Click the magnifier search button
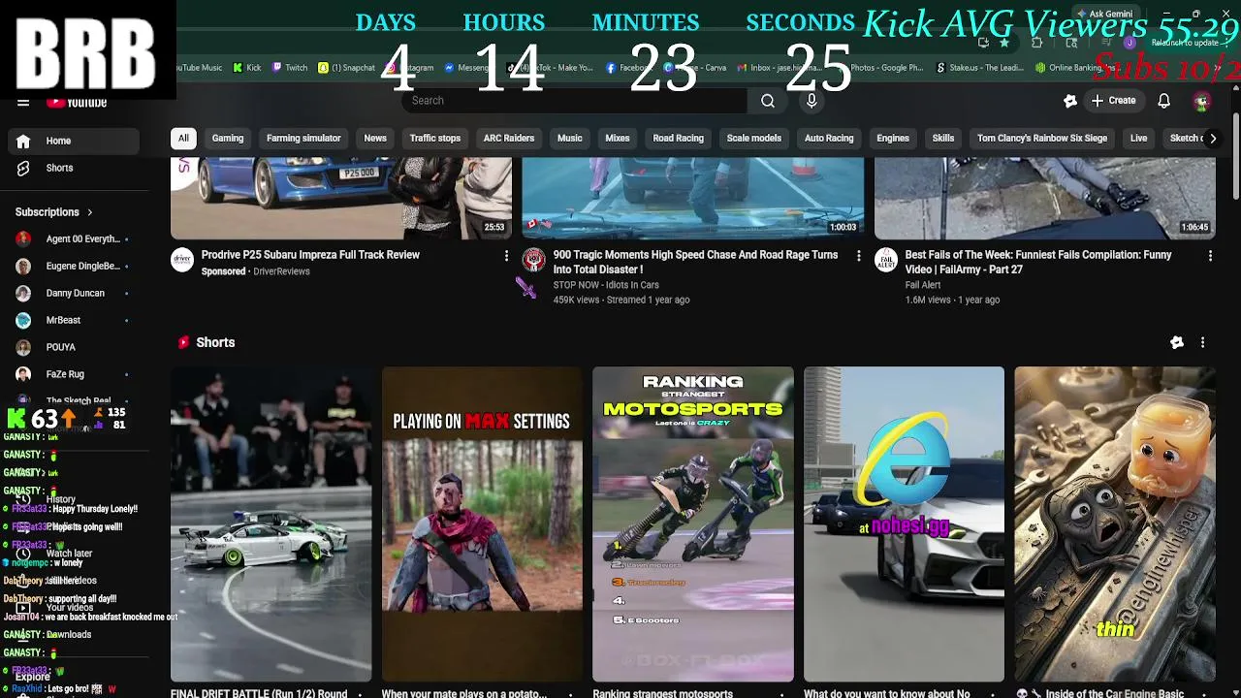The width and height of the screenshot is (1241, 698). tap(767, 101)
